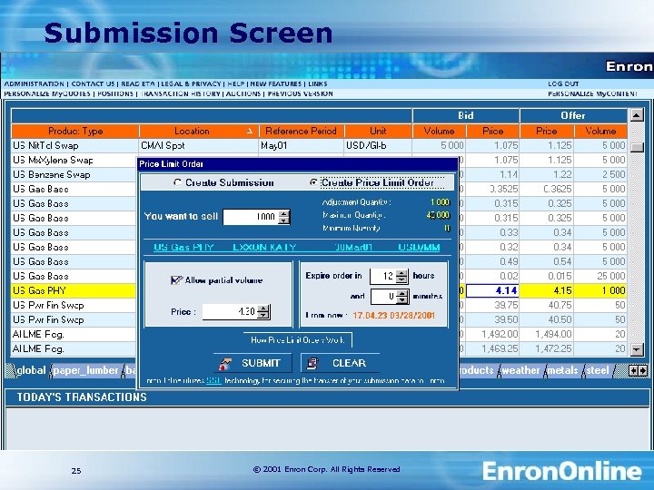Viewport: 654px width, 490px height.
Task: Click the May01 reference period cell
Action: tap(302, 145)
